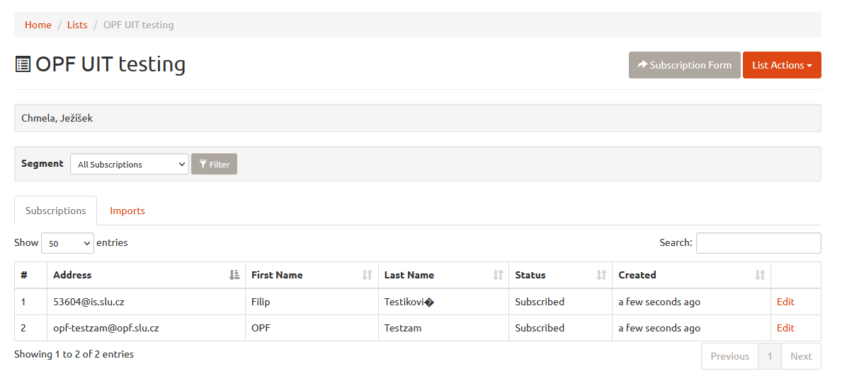
Task: Select the Subscriptions tab
Action: (x=56, y=211)
